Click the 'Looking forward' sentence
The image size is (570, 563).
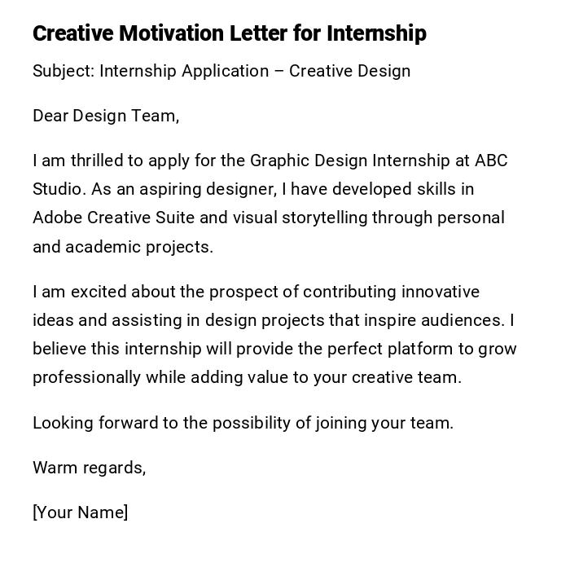click(243, 423)
